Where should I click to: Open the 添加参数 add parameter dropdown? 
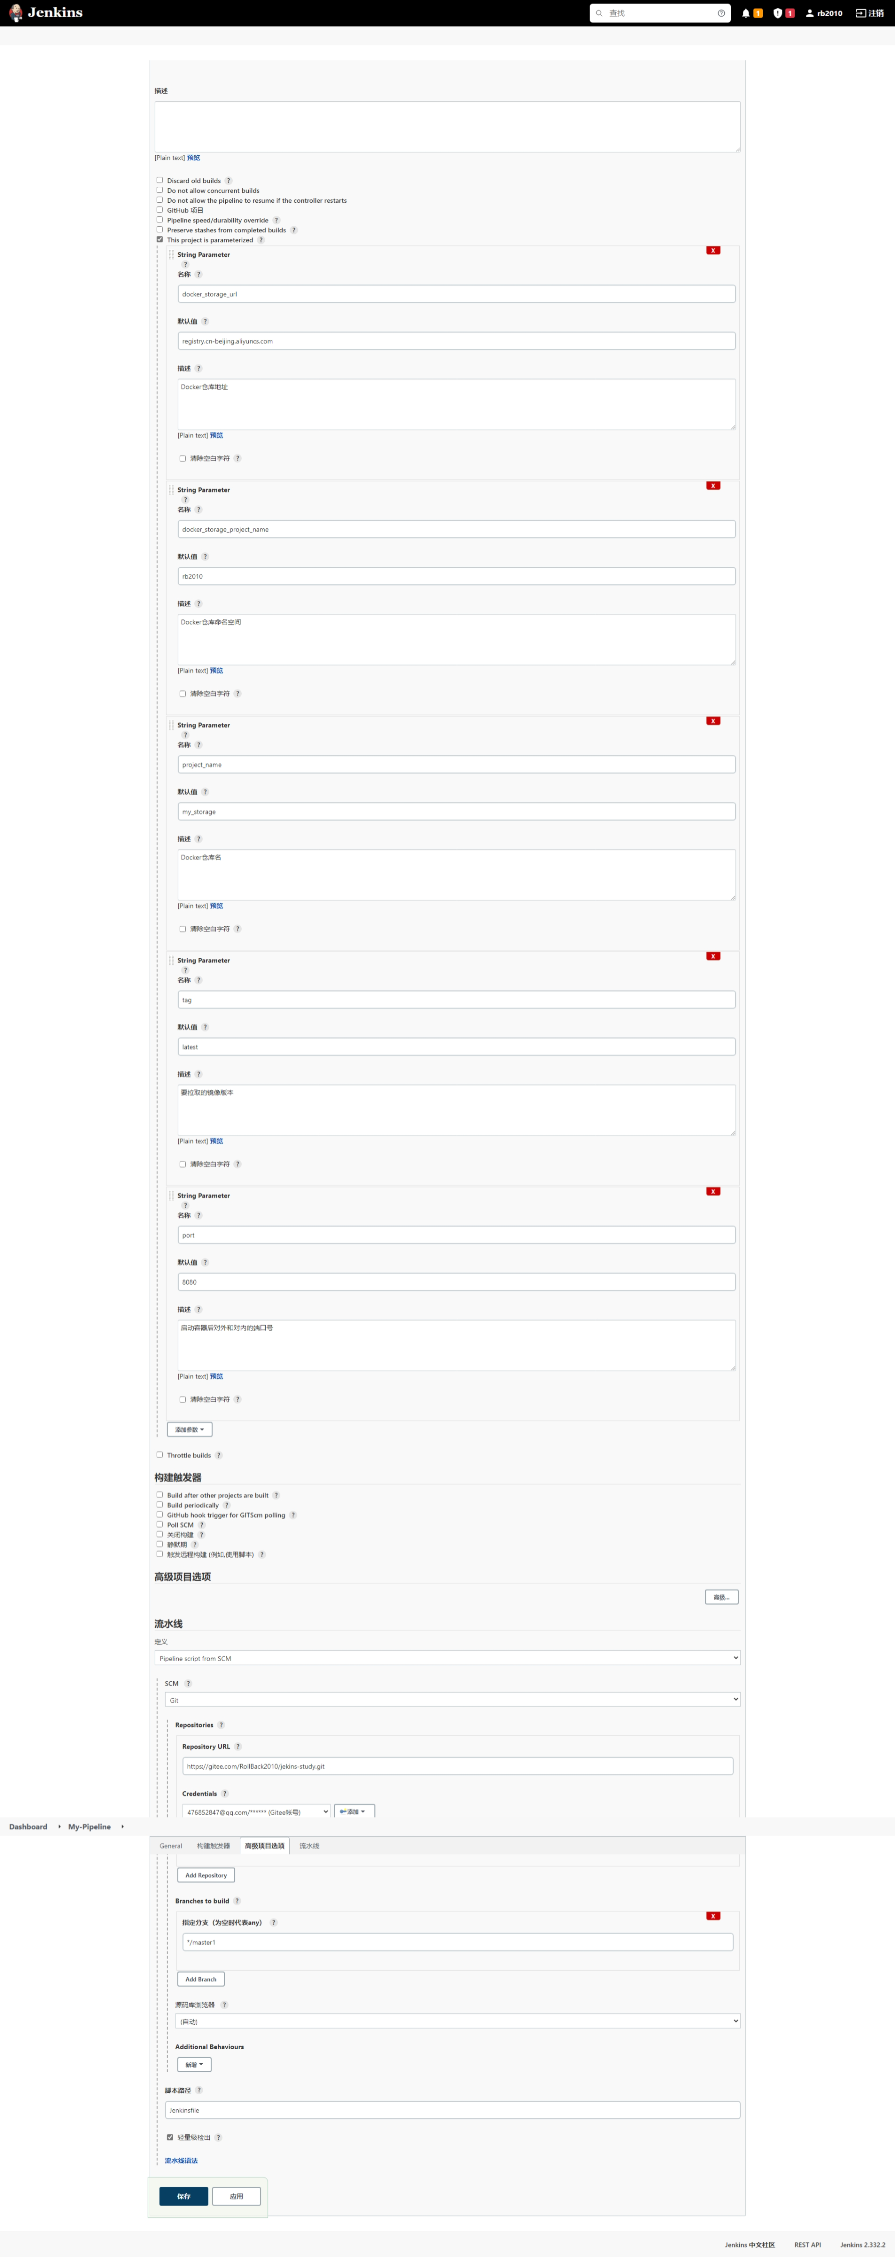point(189,1430)
